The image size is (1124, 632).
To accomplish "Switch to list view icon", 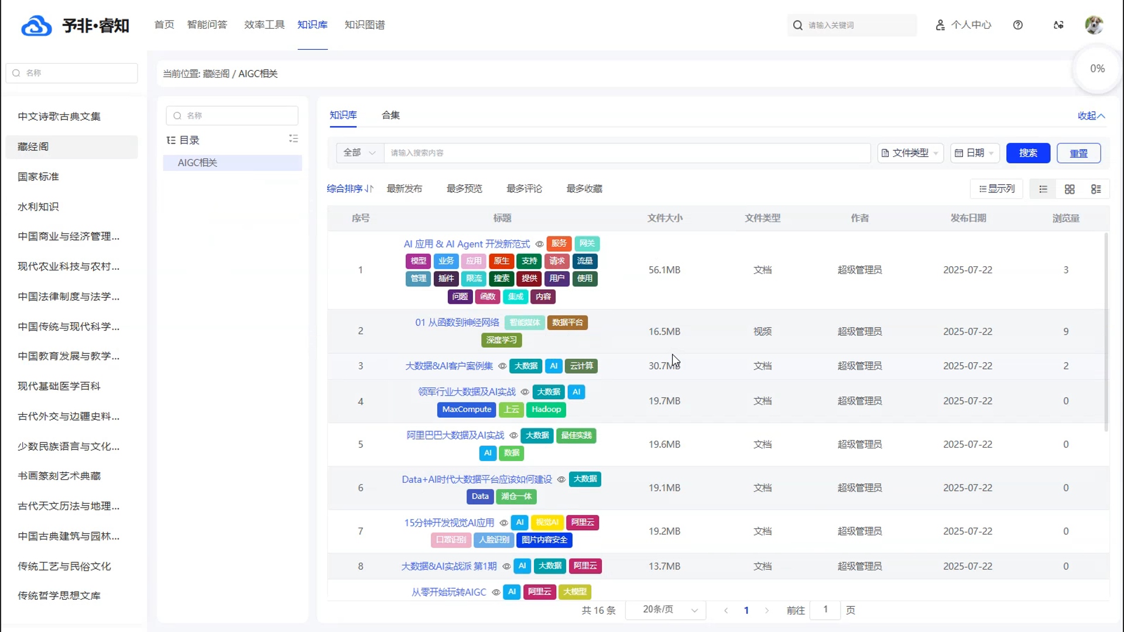I will [1043, 189].
